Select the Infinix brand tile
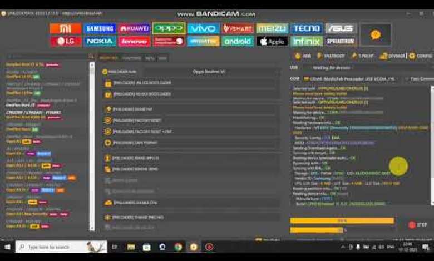Image resolution: width=434 pixels, height=261 pixels. (x=307, y=42)
